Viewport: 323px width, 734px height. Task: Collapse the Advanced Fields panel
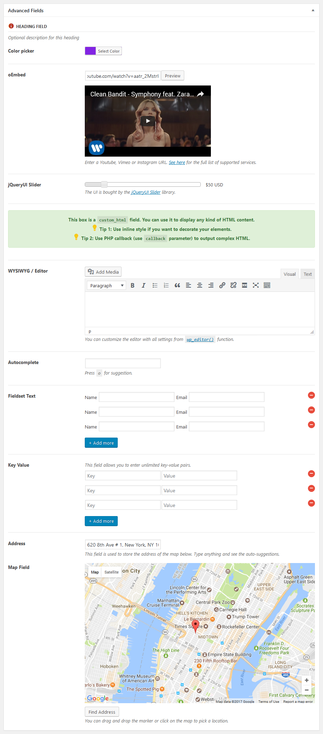(x=313, y=11)
